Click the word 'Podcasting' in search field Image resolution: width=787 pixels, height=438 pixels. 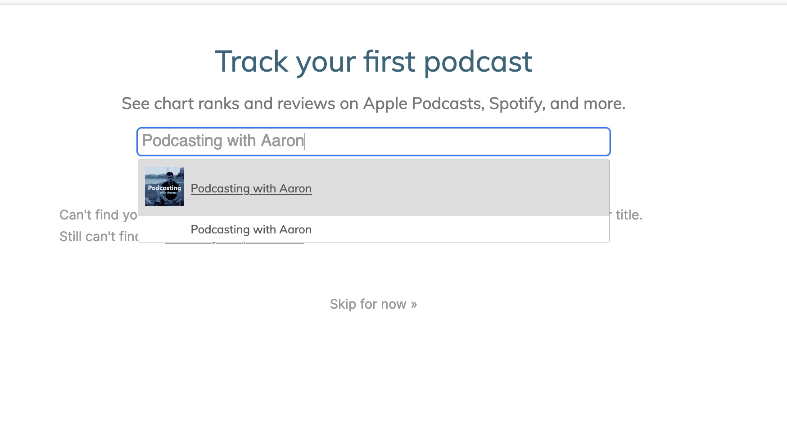(182, 141)
